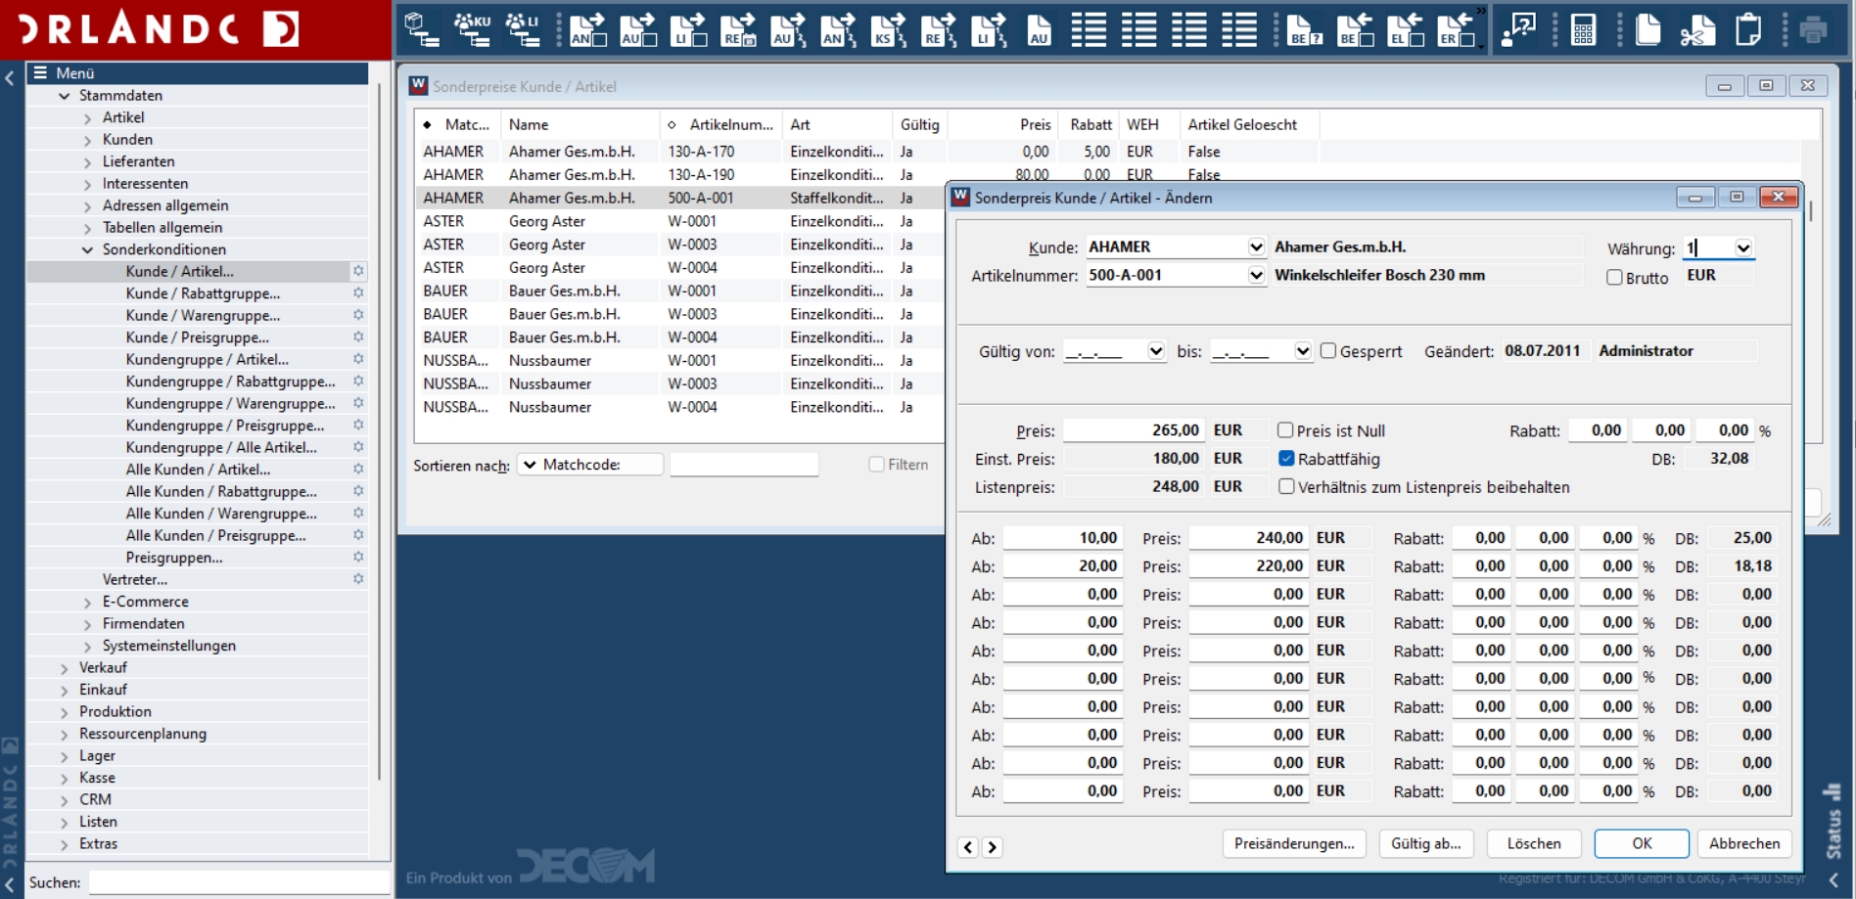Screen dimensions: 1856x899
Task: Click the Abbrechen button
Action: (1744, 843)
